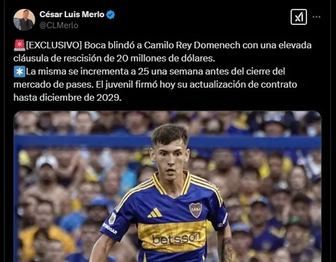Click the phrase '20 millones de dólares'
336x262 pixels.
coord(166,58)
